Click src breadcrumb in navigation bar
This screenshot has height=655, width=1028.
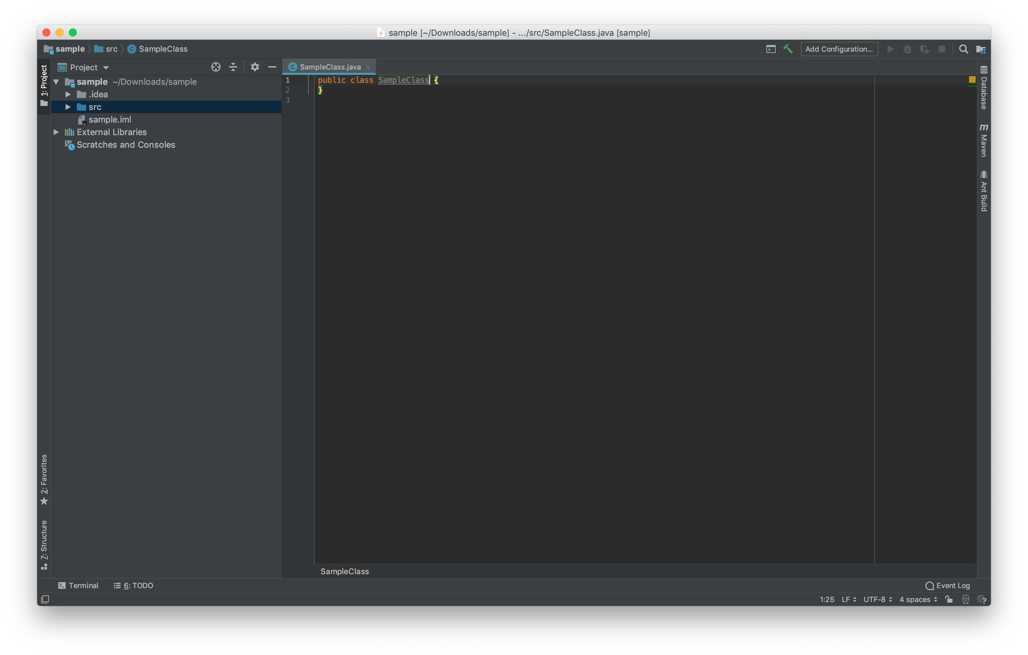click(106, 49)
